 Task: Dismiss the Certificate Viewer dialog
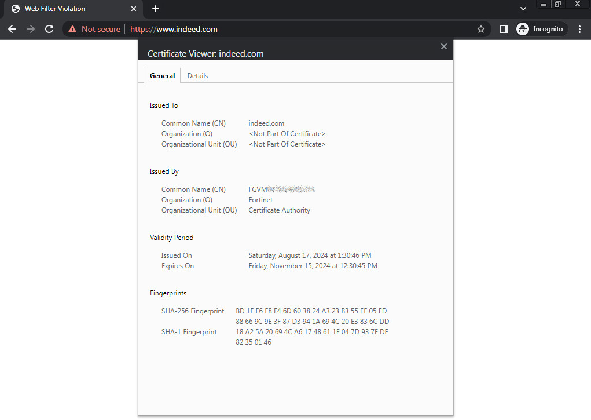click(x=443, y=46)
